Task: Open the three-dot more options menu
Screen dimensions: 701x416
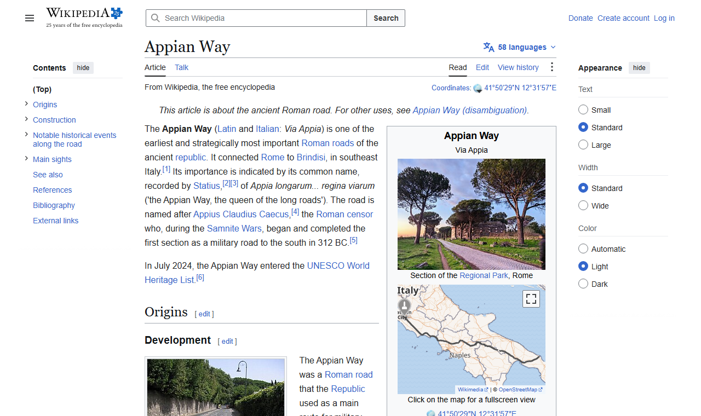Action: click(551, 67)
